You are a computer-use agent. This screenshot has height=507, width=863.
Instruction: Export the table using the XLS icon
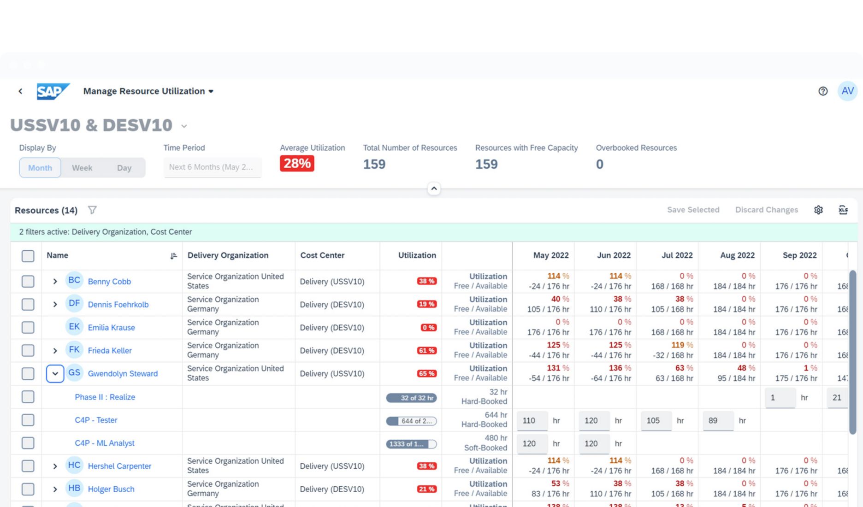(x=844, y=210)
